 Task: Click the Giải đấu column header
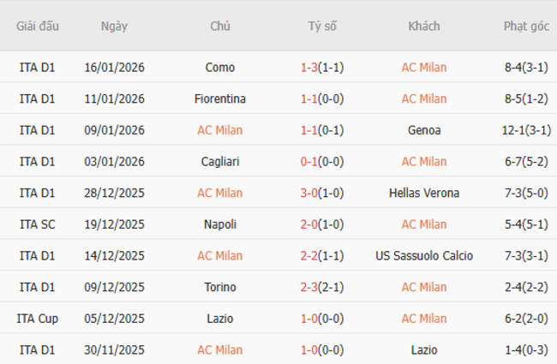coord(38,26)
